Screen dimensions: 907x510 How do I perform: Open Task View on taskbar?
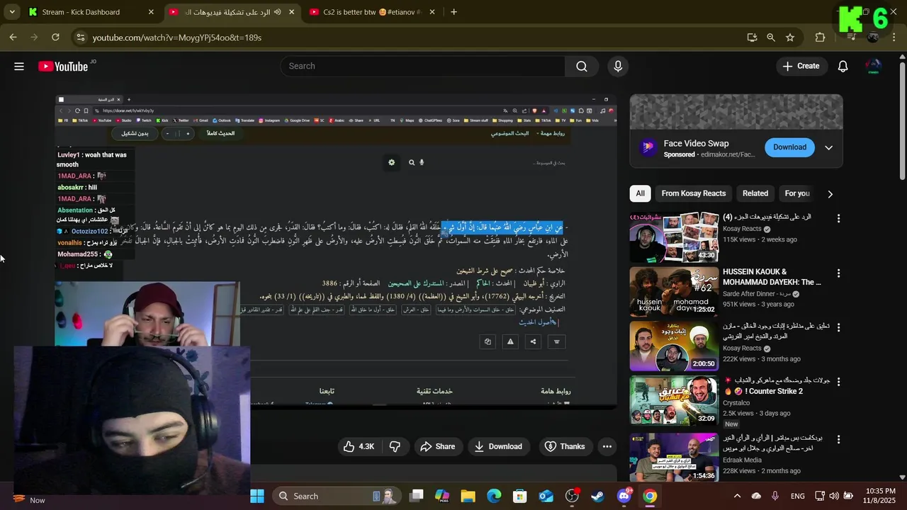click(x=417, y=496)
